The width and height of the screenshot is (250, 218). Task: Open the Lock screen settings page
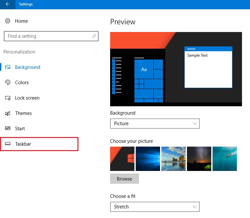27,98
